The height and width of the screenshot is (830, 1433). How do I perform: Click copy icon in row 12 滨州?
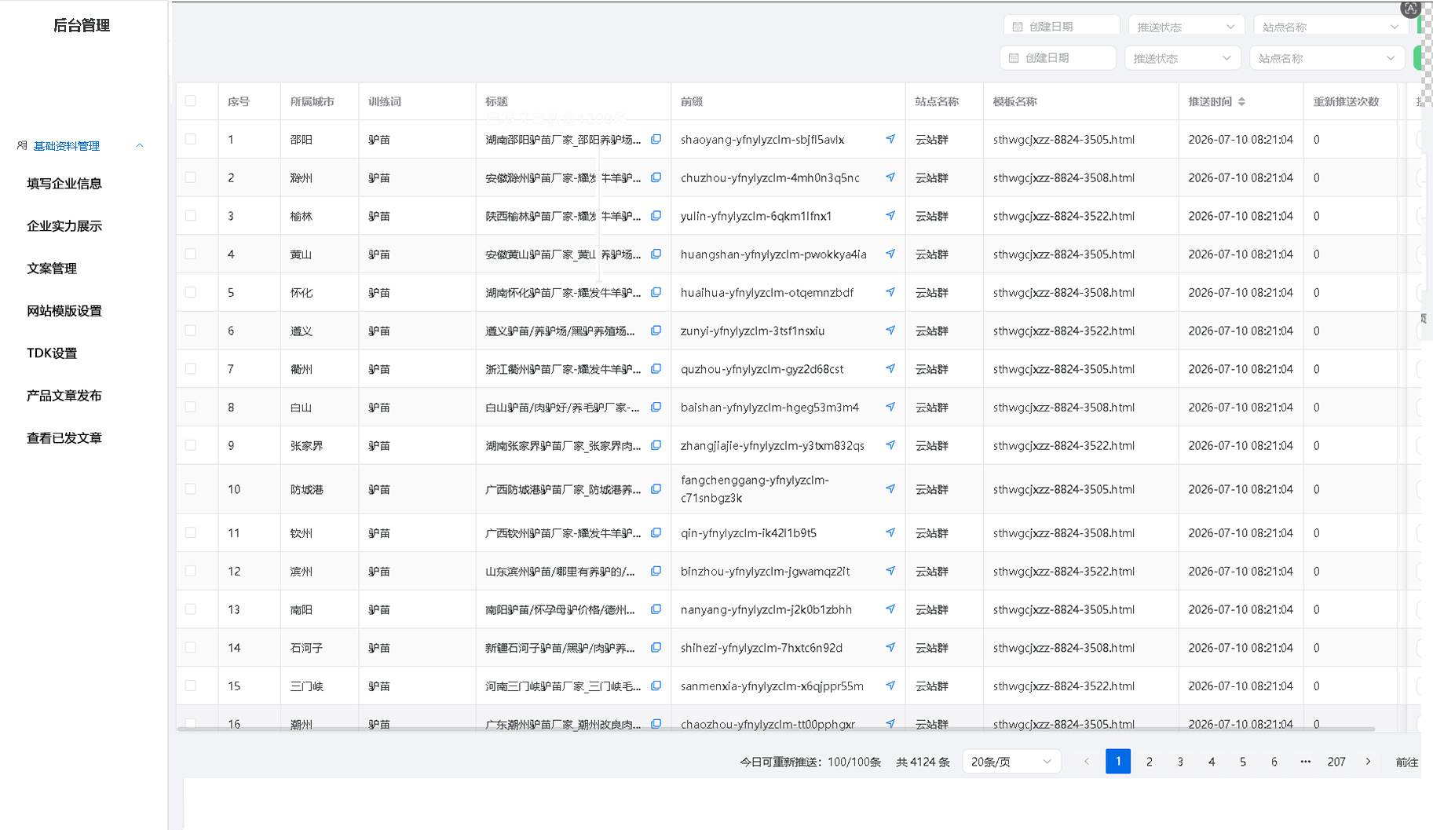[656, 571]
